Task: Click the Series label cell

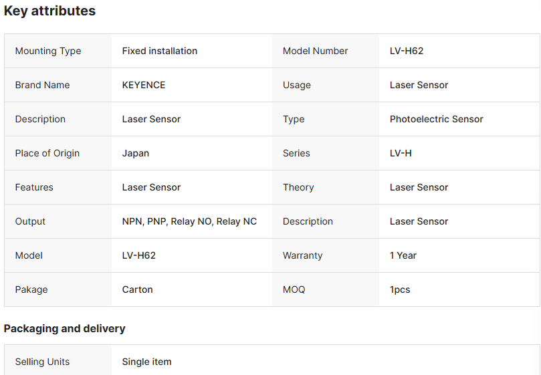Action: point(296,153)
